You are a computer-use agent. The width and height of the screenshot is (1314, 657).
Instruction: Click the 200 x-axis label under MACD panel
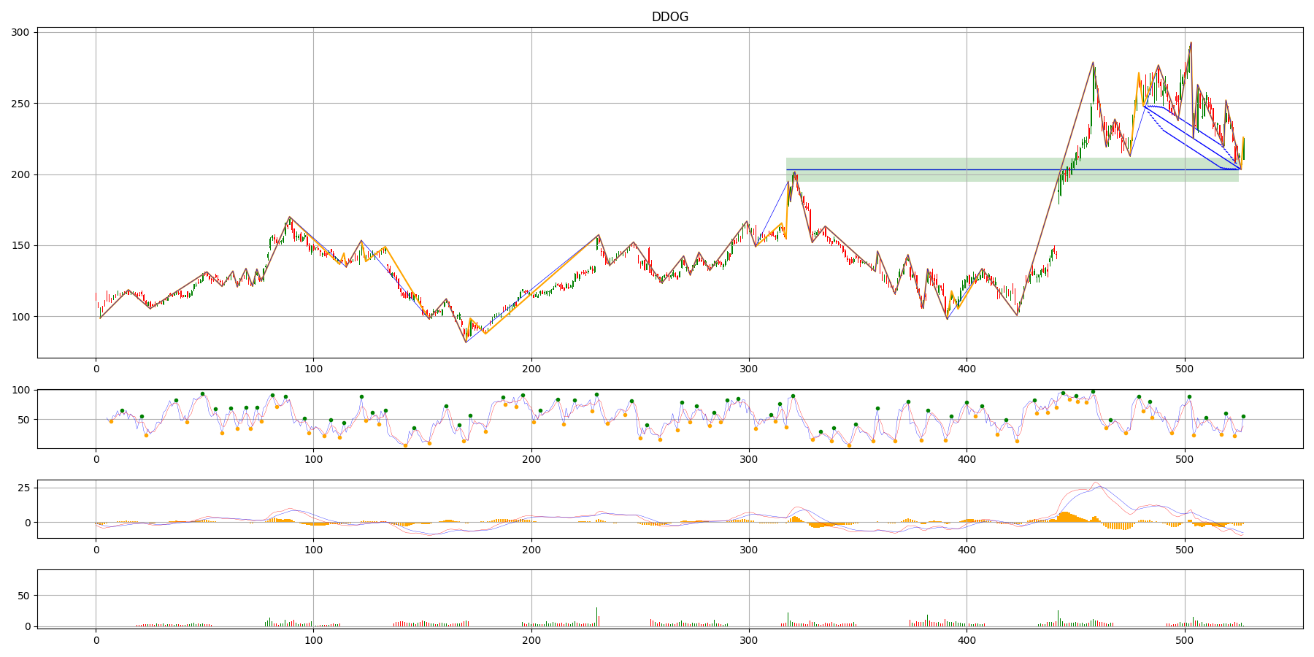[x=531, y=549]
